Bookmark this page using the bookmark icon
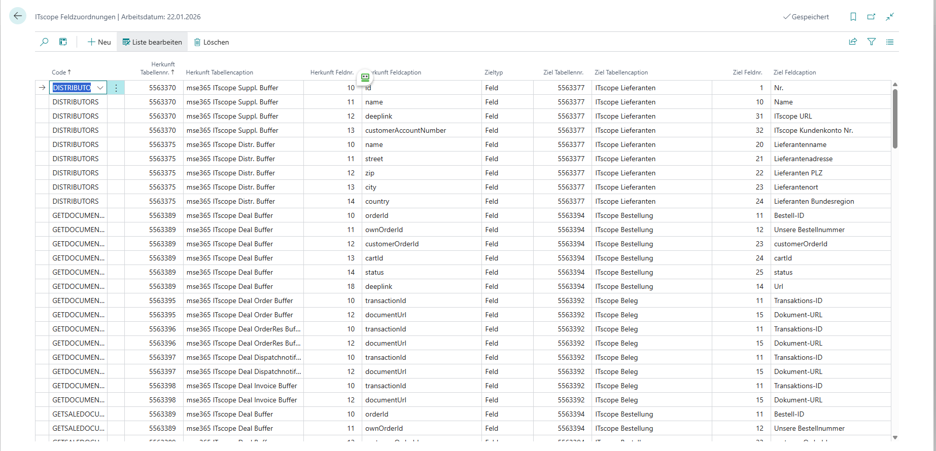This screenshot has width=936, height=451. pos(853,17)
